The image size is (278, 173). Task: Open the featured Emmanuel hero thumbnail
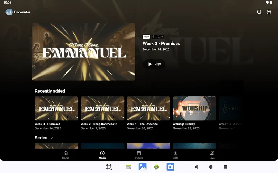[x=84, y=52]
